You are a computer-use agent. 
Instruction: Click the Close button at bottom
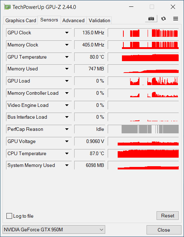164,230
